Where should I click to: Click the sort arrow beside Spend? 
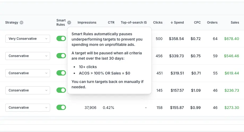[172, 23]
